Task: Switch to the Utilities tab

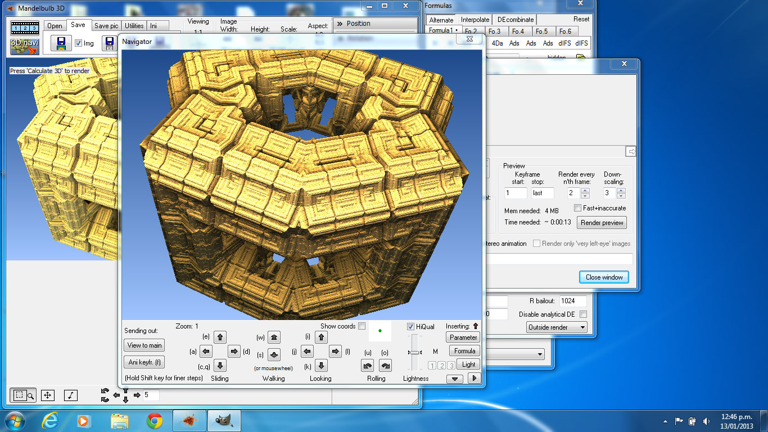Action: [x=134, y=26]
